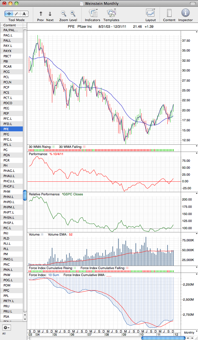This screenshot has height=340, width=198.
Task: Toggle the Content sidebar panel
Action: 169,13
